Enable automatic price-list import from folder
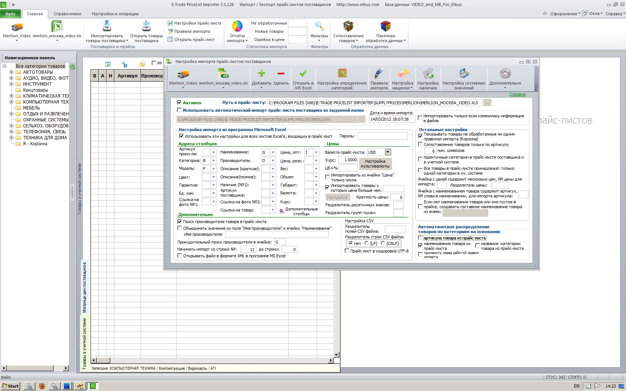 tap(179, 110)
